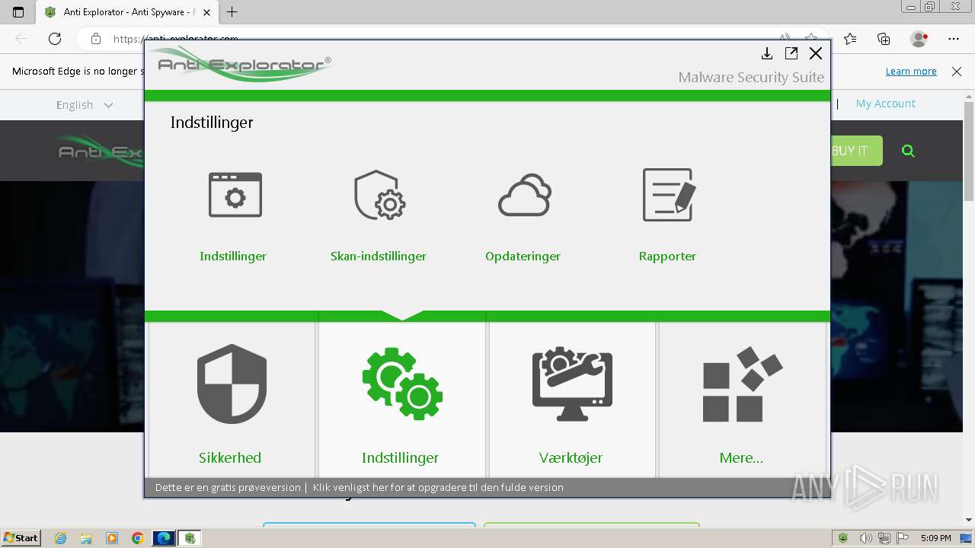Viewport: 975px width, 548px height.
Task: Open Edge tab actions menu icon
Action: click(x=18, y=12)
